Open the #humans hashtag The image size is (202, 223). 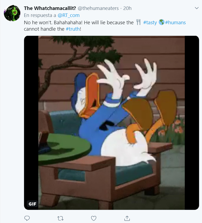click(175, 22)
